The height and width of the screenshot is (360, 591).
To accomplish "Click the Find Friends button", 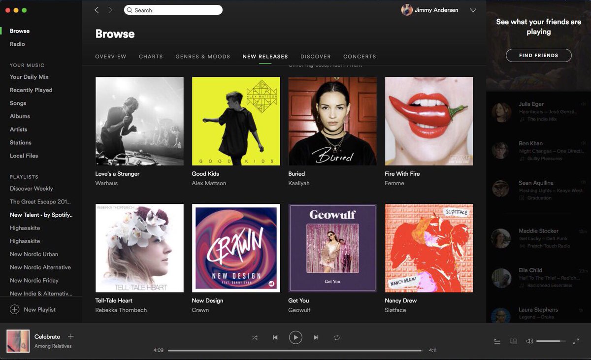I will click(x=539, y=56).
